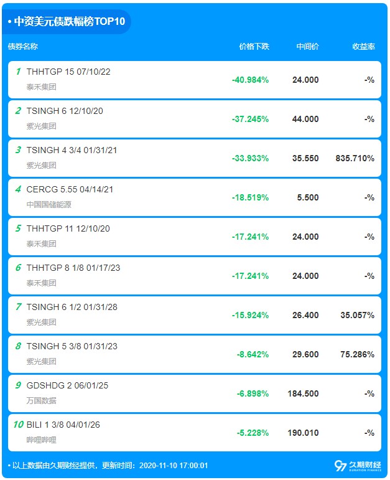Viewport: 390px width, 480px height.
Task: Click the 久期财经 logo icon
Action: pyautogui.click(x=358, y=465)
